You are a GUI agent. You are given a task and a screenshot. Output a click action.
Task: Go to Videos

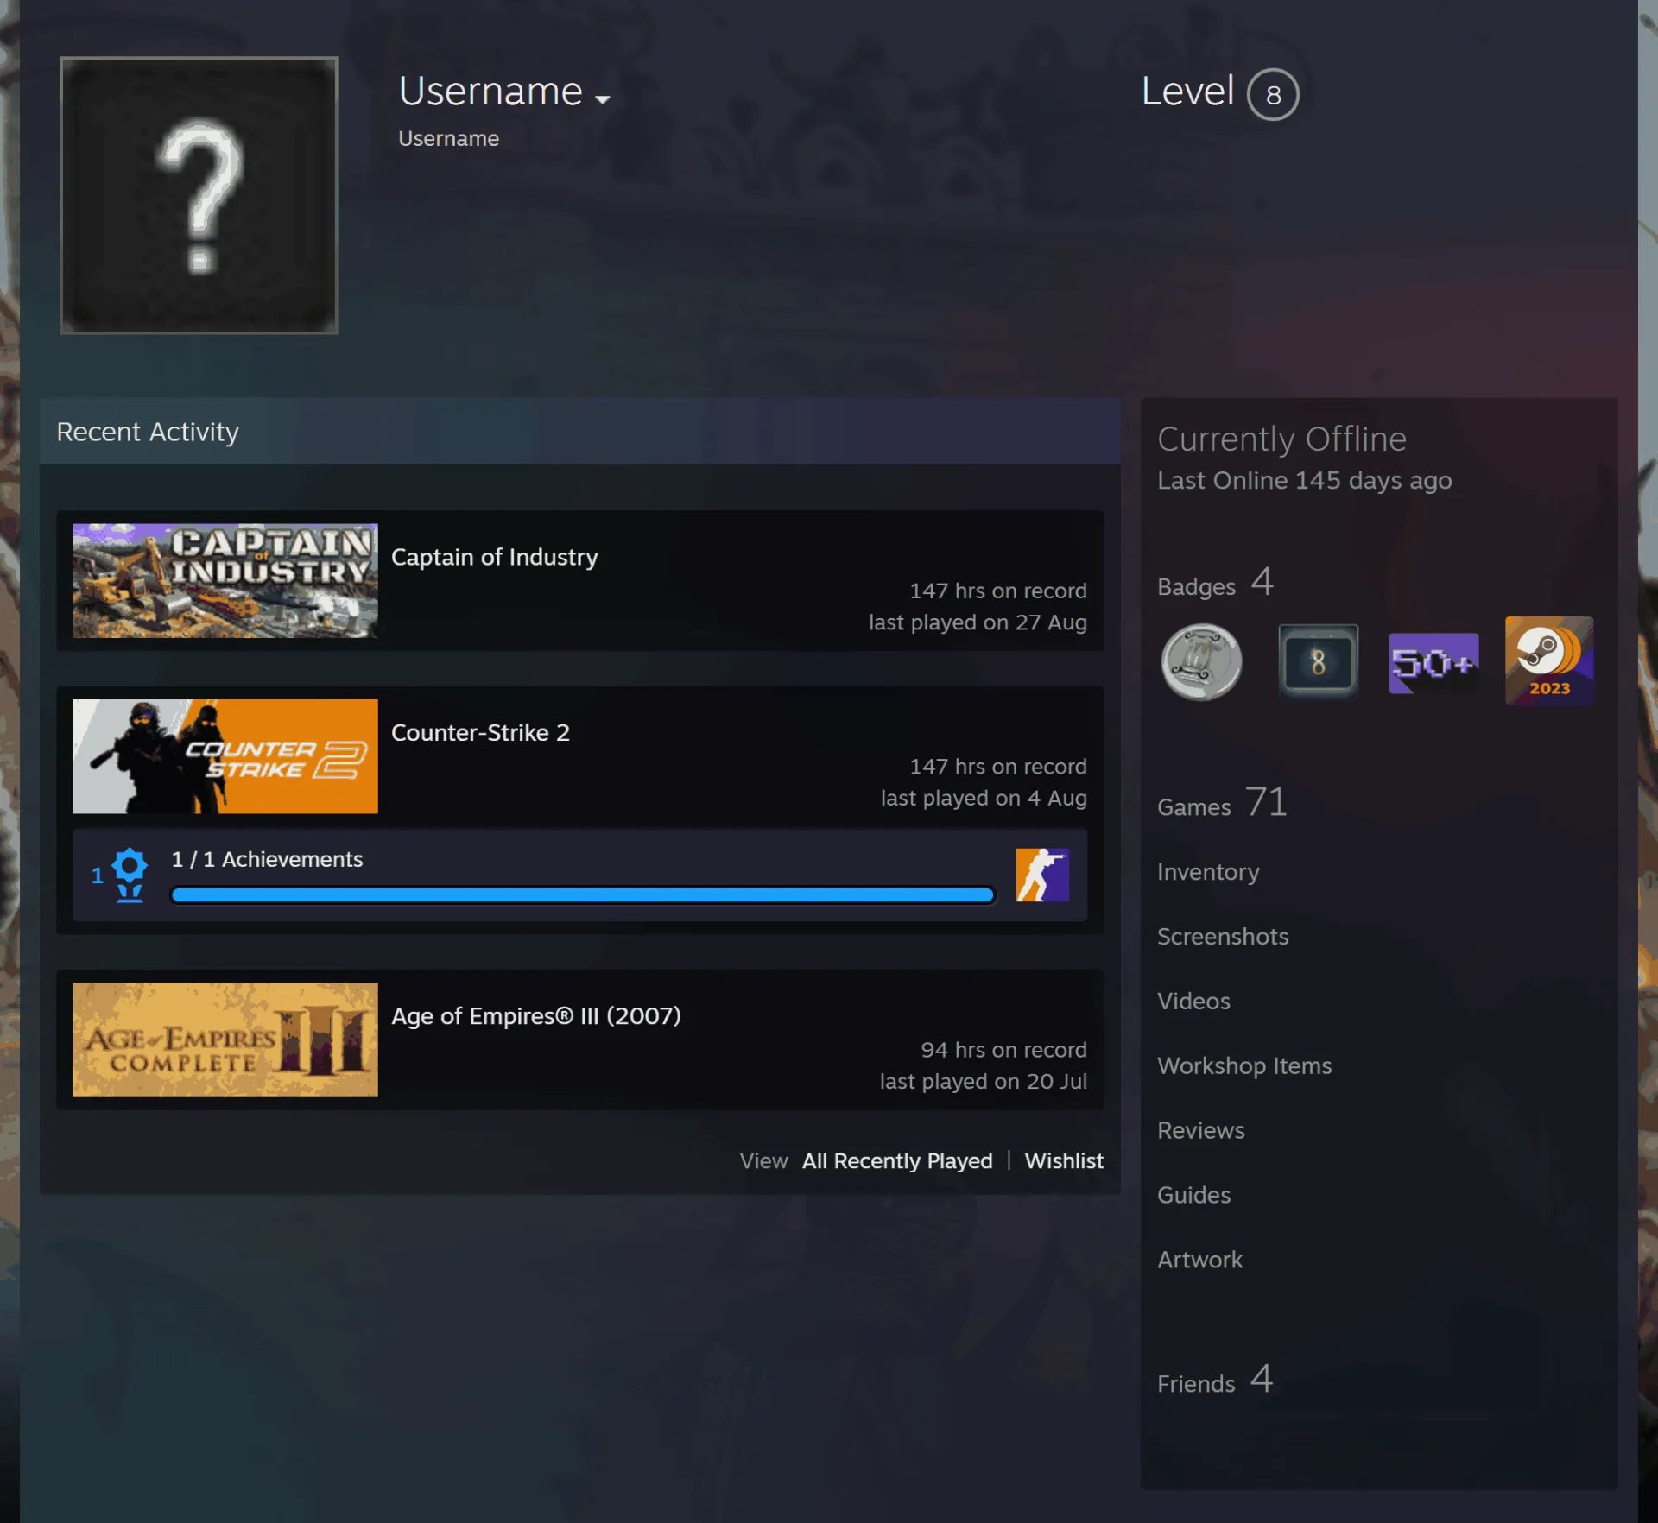point(1193,1001)
